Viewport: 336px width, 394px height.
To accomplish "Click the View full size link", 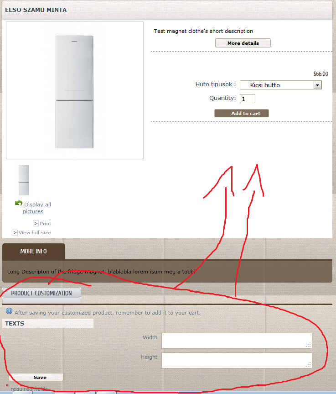I will coord(35,233).
